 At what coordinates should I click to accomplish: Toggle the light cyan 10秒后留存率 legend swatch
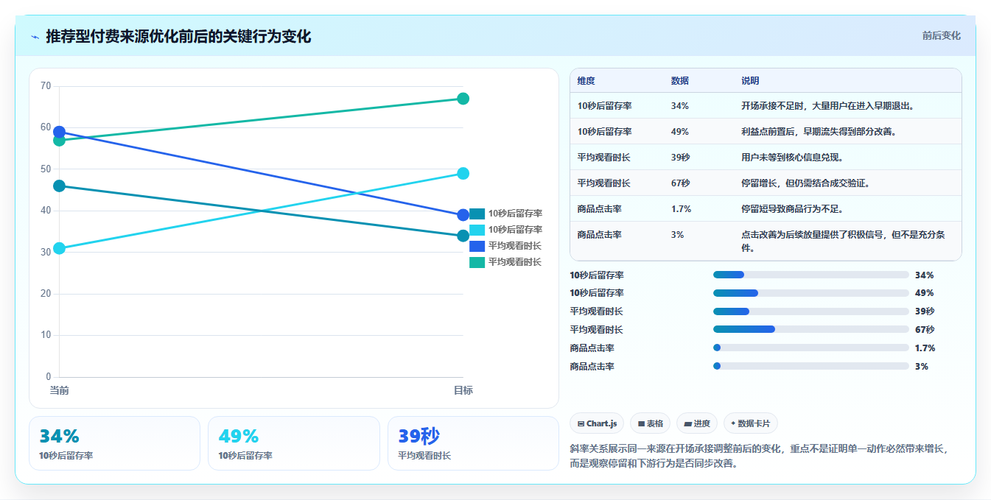pyautogui.click(x=477, y=230)
